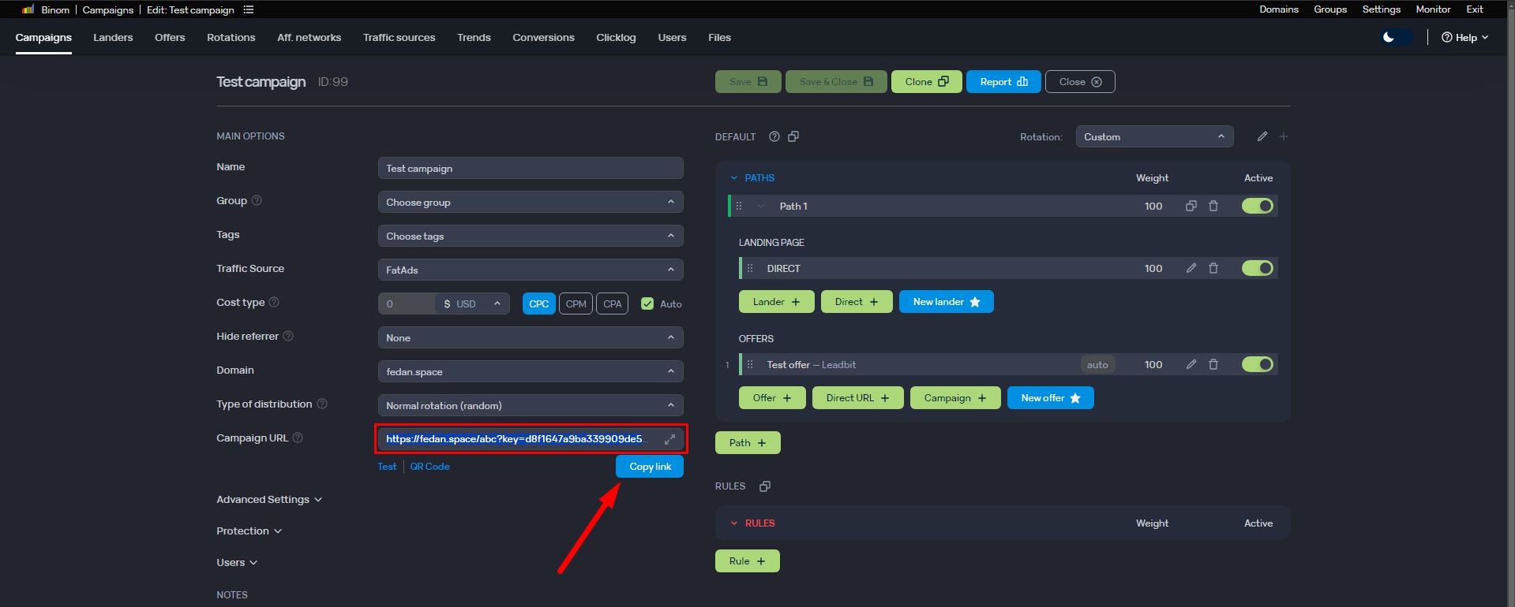Grab Path 1 drag handle
The image size is (1515, 607).
tap(739, 206)
